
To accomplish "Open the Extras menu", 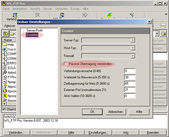I will (75, 9).
